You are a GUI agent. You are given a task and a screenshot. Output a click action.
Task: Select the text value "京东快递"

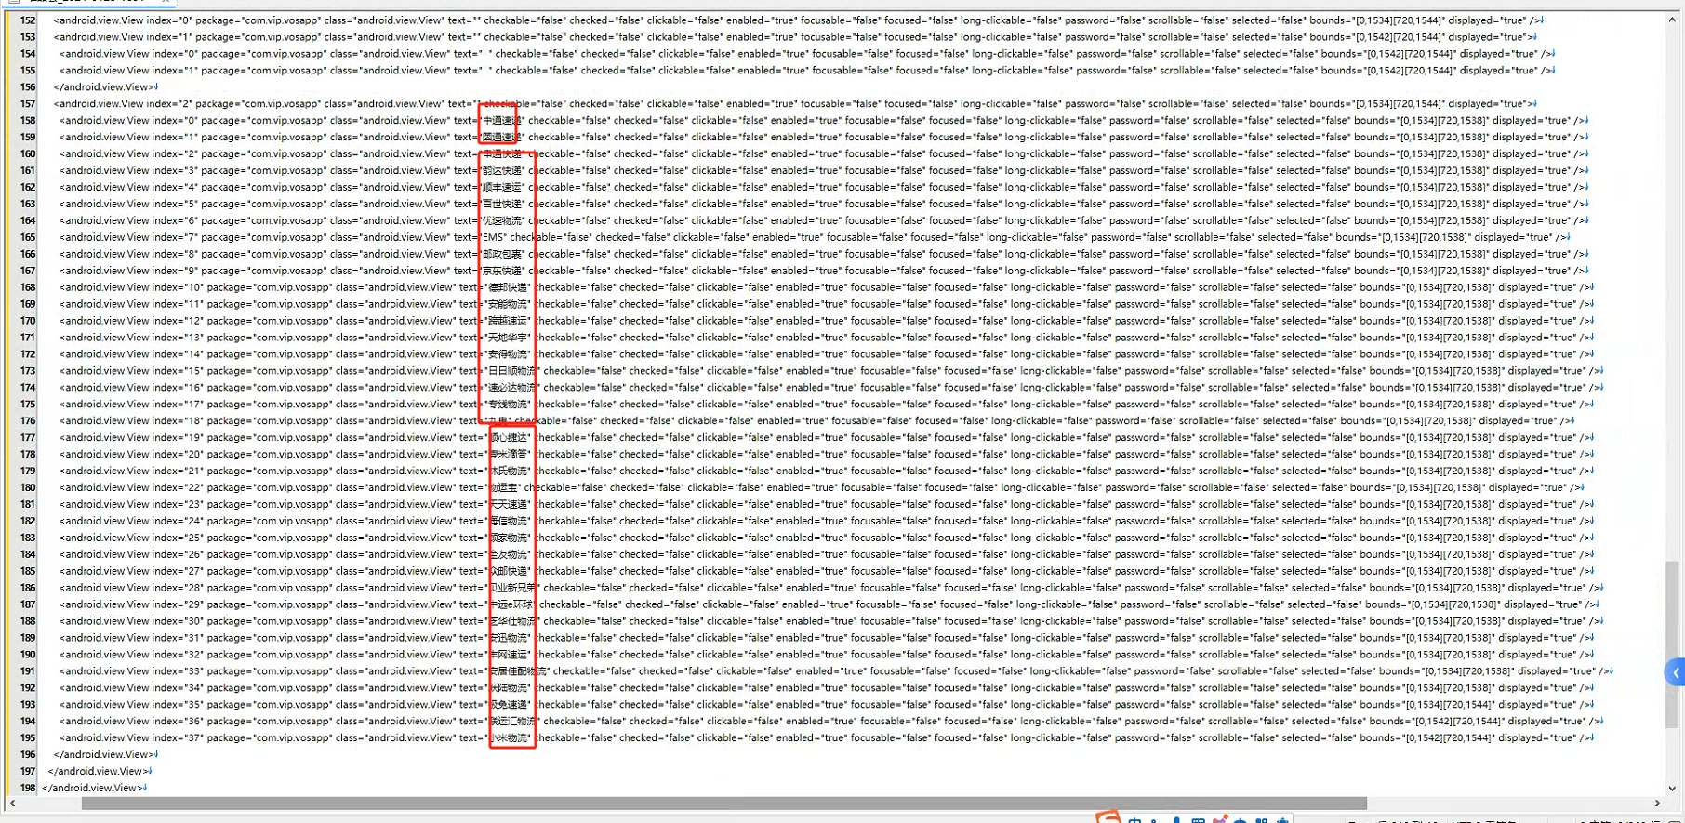pyautogui.click(x=502, y=271)
